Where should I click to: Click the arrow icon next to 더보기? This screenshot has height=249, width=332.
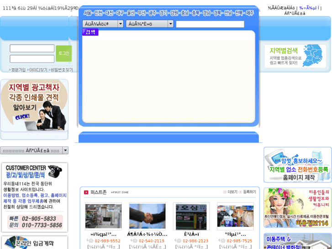pyautogui.click(x=225, y=192)
